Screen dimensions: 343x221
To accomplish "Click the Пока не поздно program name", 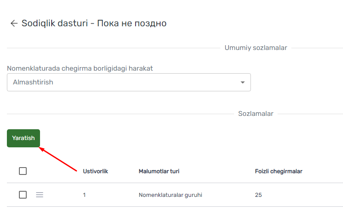I will point(132,23).
